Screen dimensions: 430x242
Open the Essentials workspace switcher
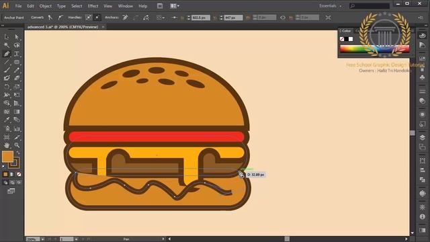[x=330, y=6]
